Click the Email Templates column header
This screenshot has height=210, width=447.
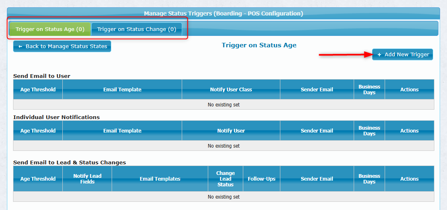[x=160, y=179]
